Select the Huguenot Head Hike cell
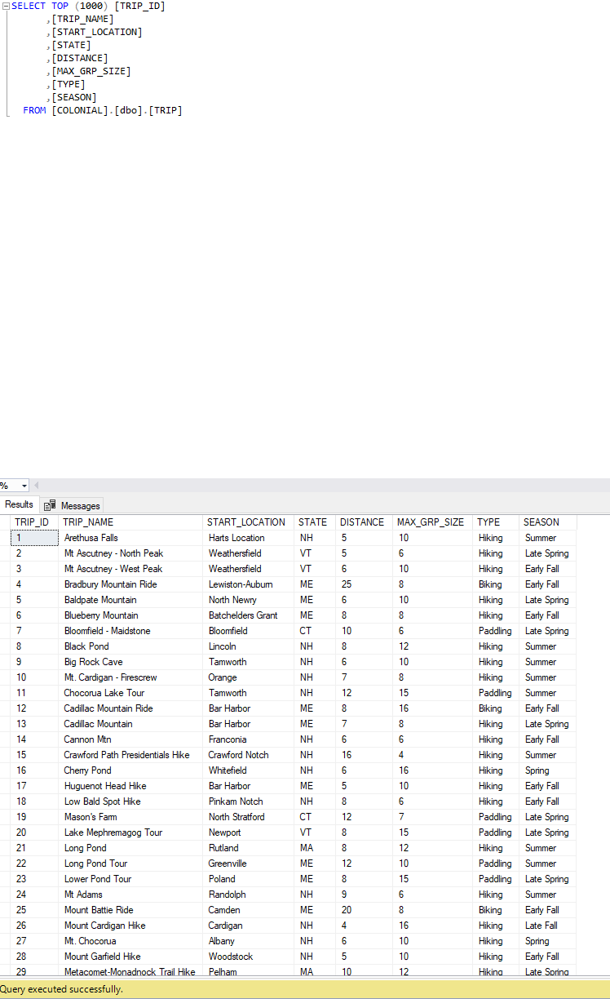 131,786
